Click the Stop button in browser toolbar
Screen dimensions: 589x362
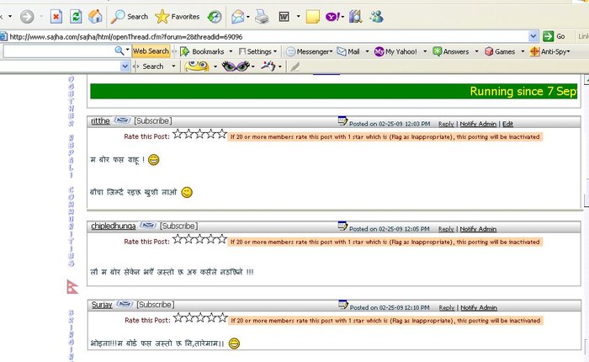pos(56,16)
